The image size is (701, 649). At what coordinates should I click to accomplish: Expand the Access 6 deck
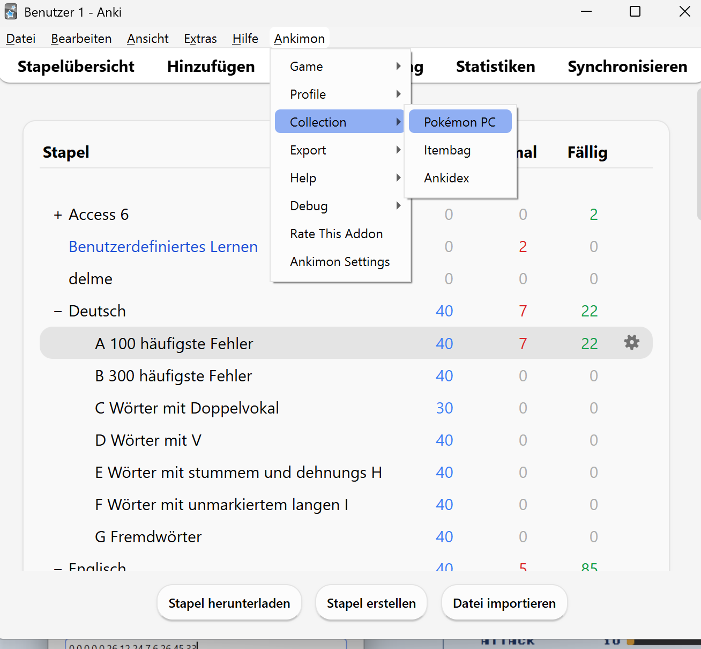point(58,215)
